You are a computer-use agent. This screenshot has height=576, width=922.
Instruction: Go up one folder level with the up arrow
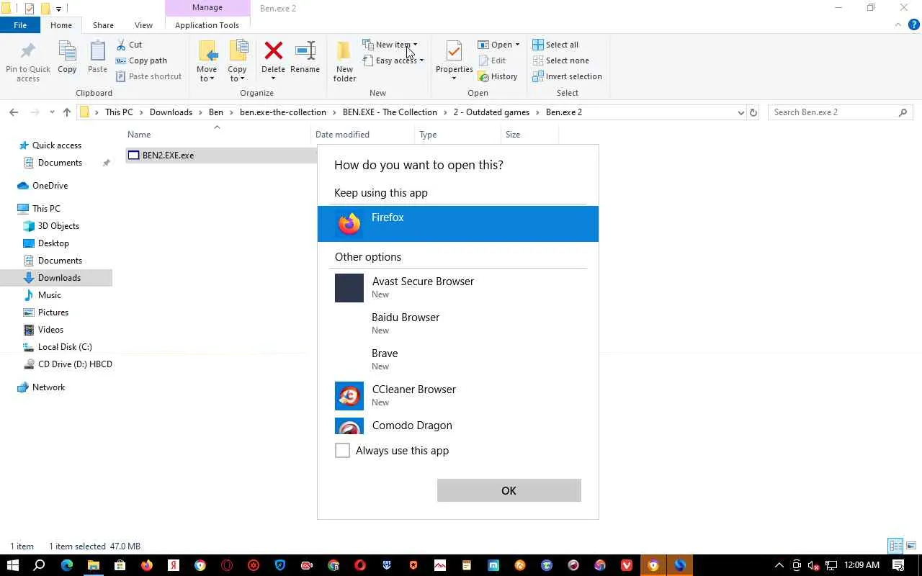(67, 112)
